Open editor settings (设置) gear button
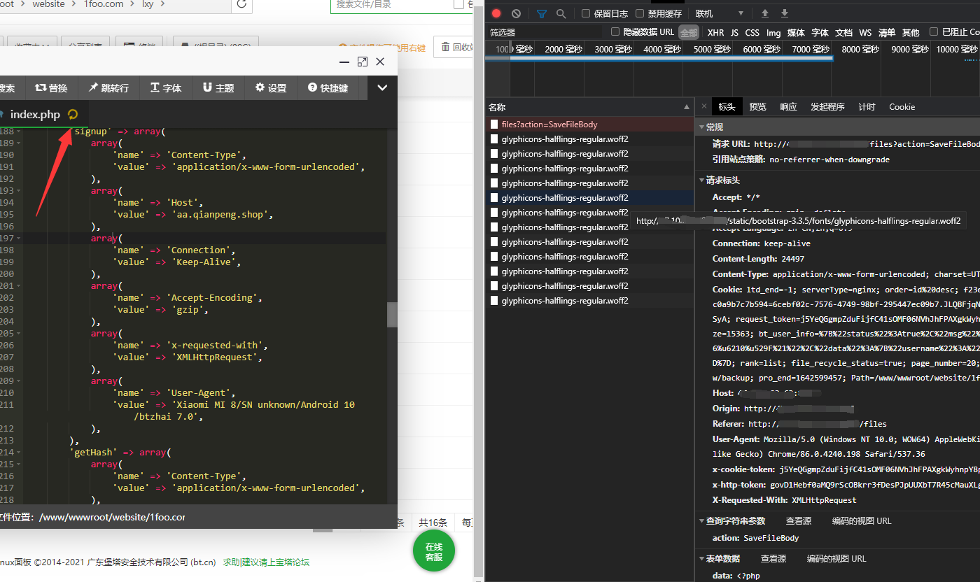Screen dimensions: 980x582 271,88
